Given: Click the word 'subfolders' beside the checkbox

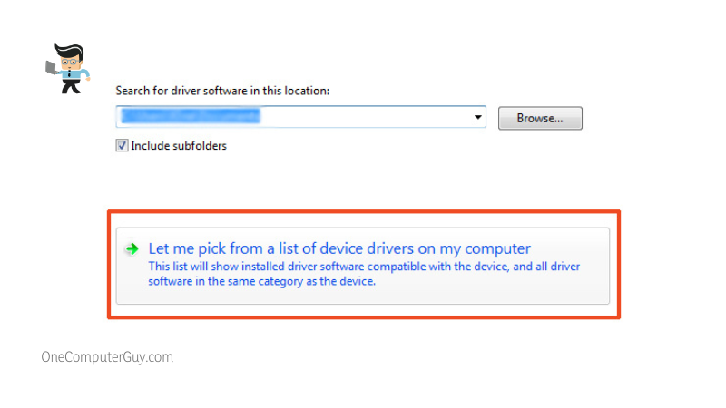Looking at the screenshot, I should pos(198,145).
